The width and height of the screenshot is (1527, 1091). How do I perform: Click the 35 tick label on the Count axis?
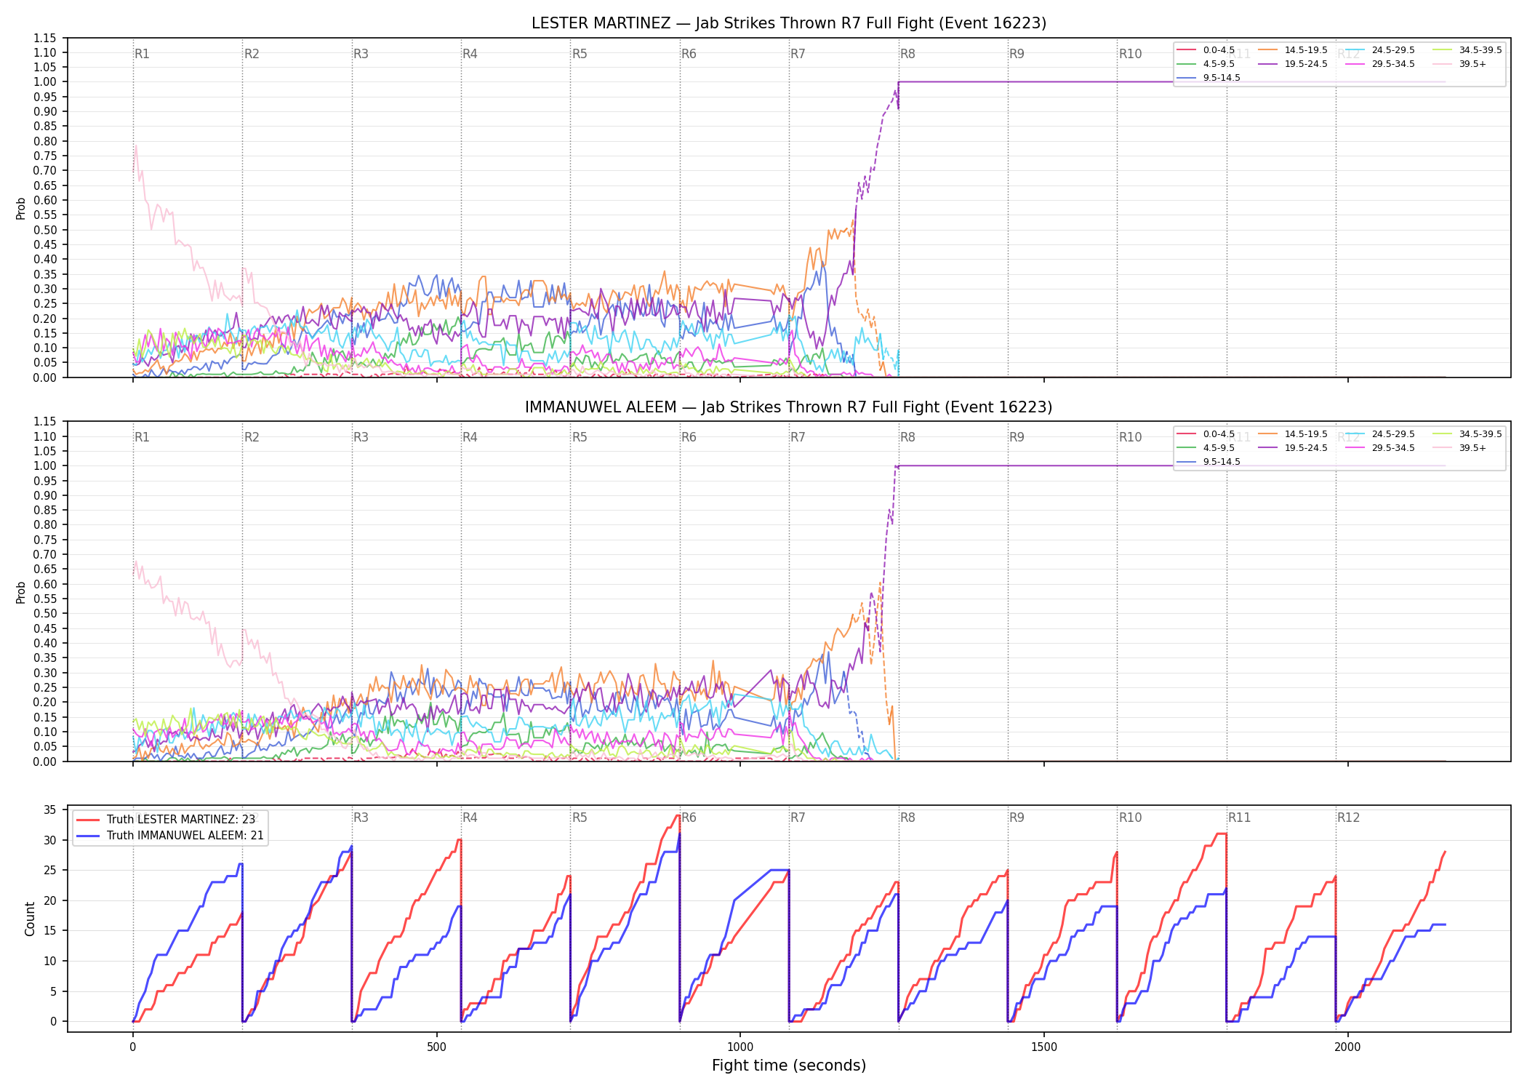(50, 810)
